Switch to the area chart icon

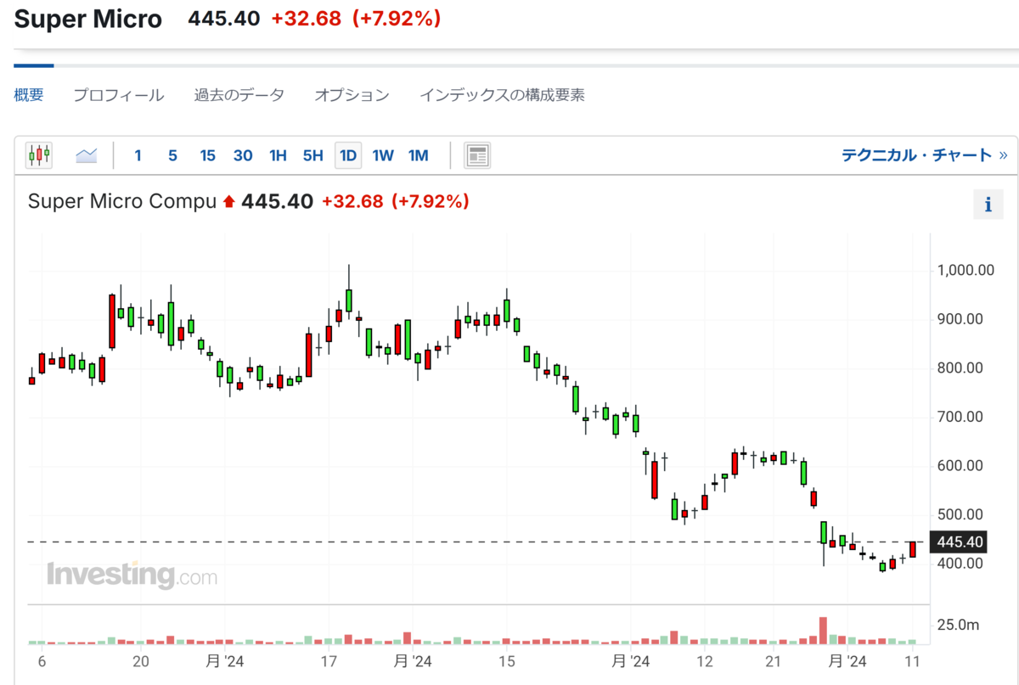point(86,155)
